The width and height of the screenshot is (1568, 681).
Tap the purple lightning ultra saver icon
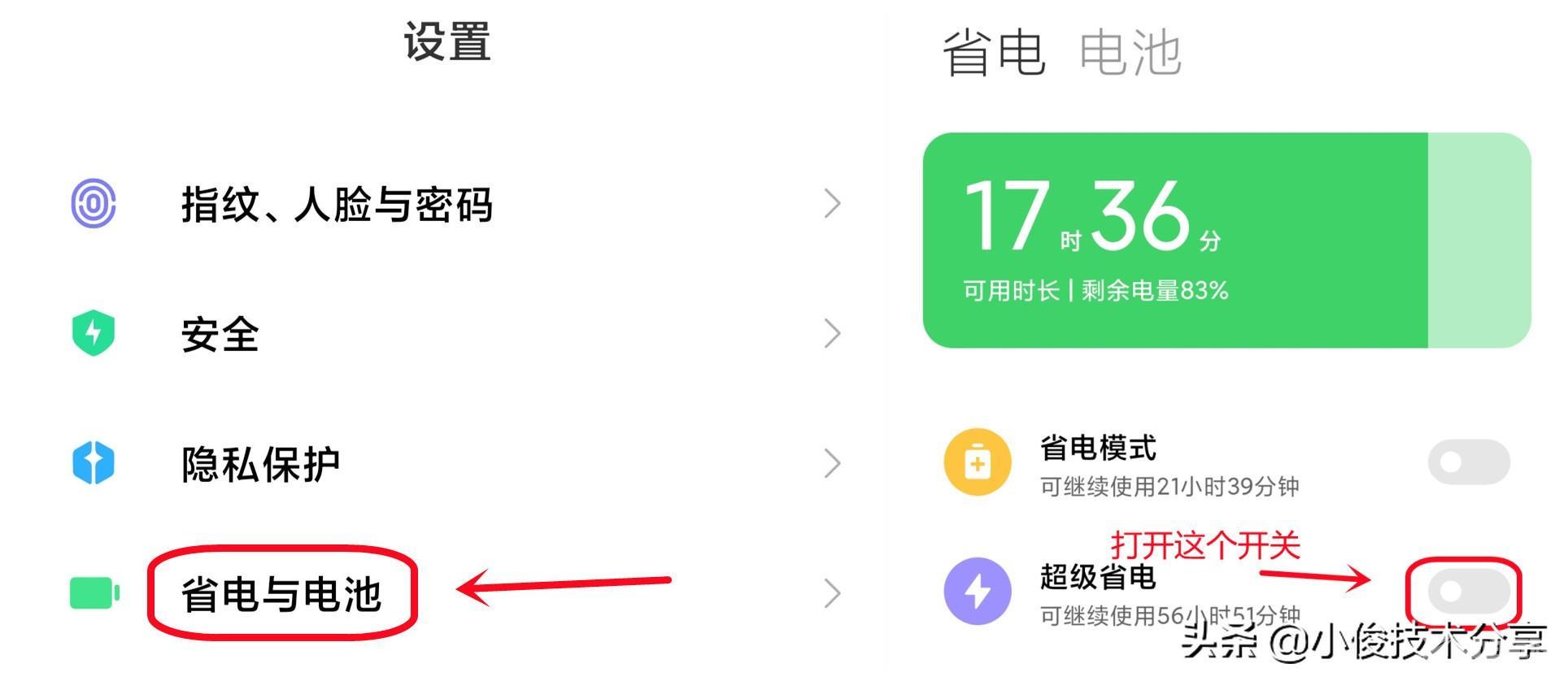coord(978,591)
